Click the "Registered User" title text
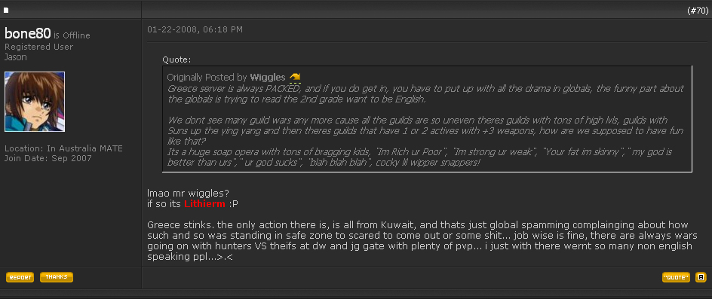The height and width of the screenshot is (299, 712). point(38,47)
